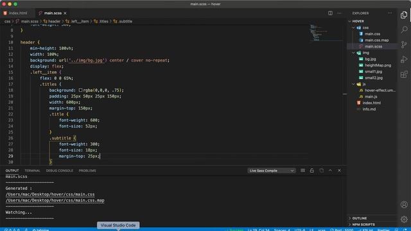Close the main.scss editor tab
The height and width of the screenshot is (231, 411).
(65, 13)
